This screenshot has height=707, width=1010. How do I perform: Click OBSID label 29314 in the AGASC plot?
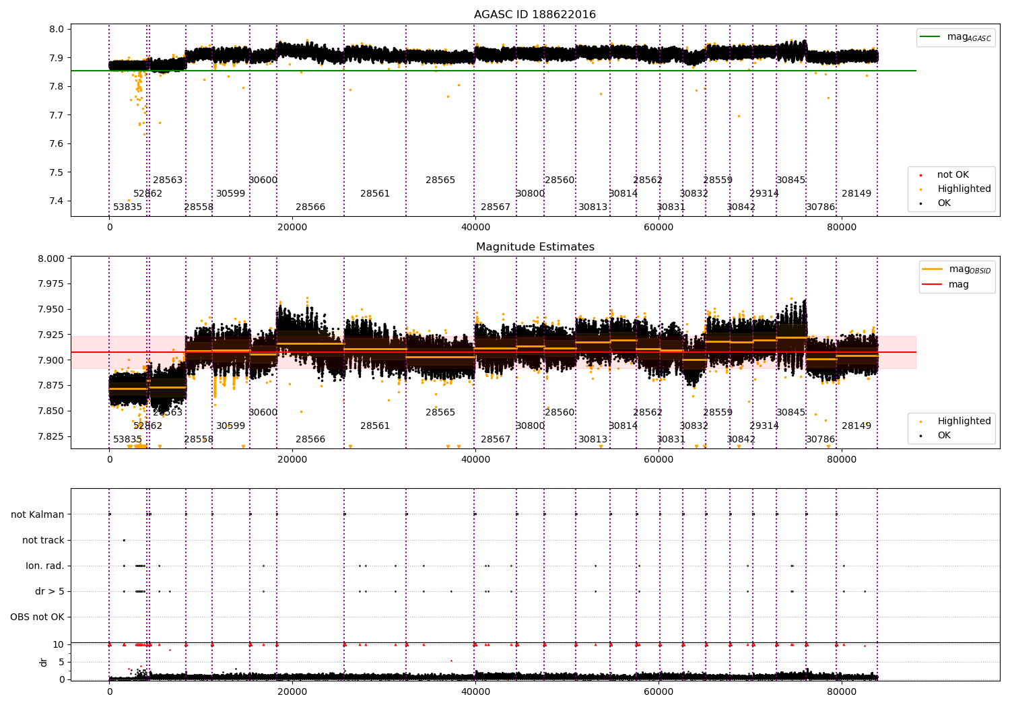(764, 194)
